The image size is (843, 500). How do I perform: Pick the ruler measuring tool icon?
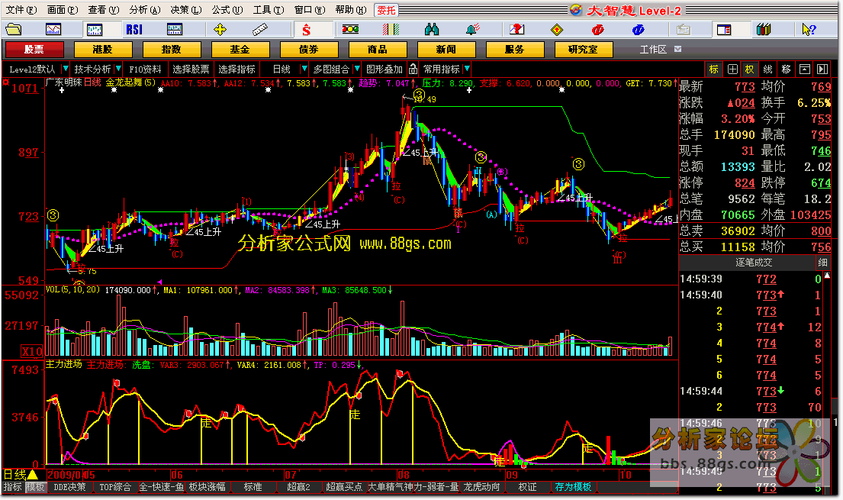click(x=260, y=29)
